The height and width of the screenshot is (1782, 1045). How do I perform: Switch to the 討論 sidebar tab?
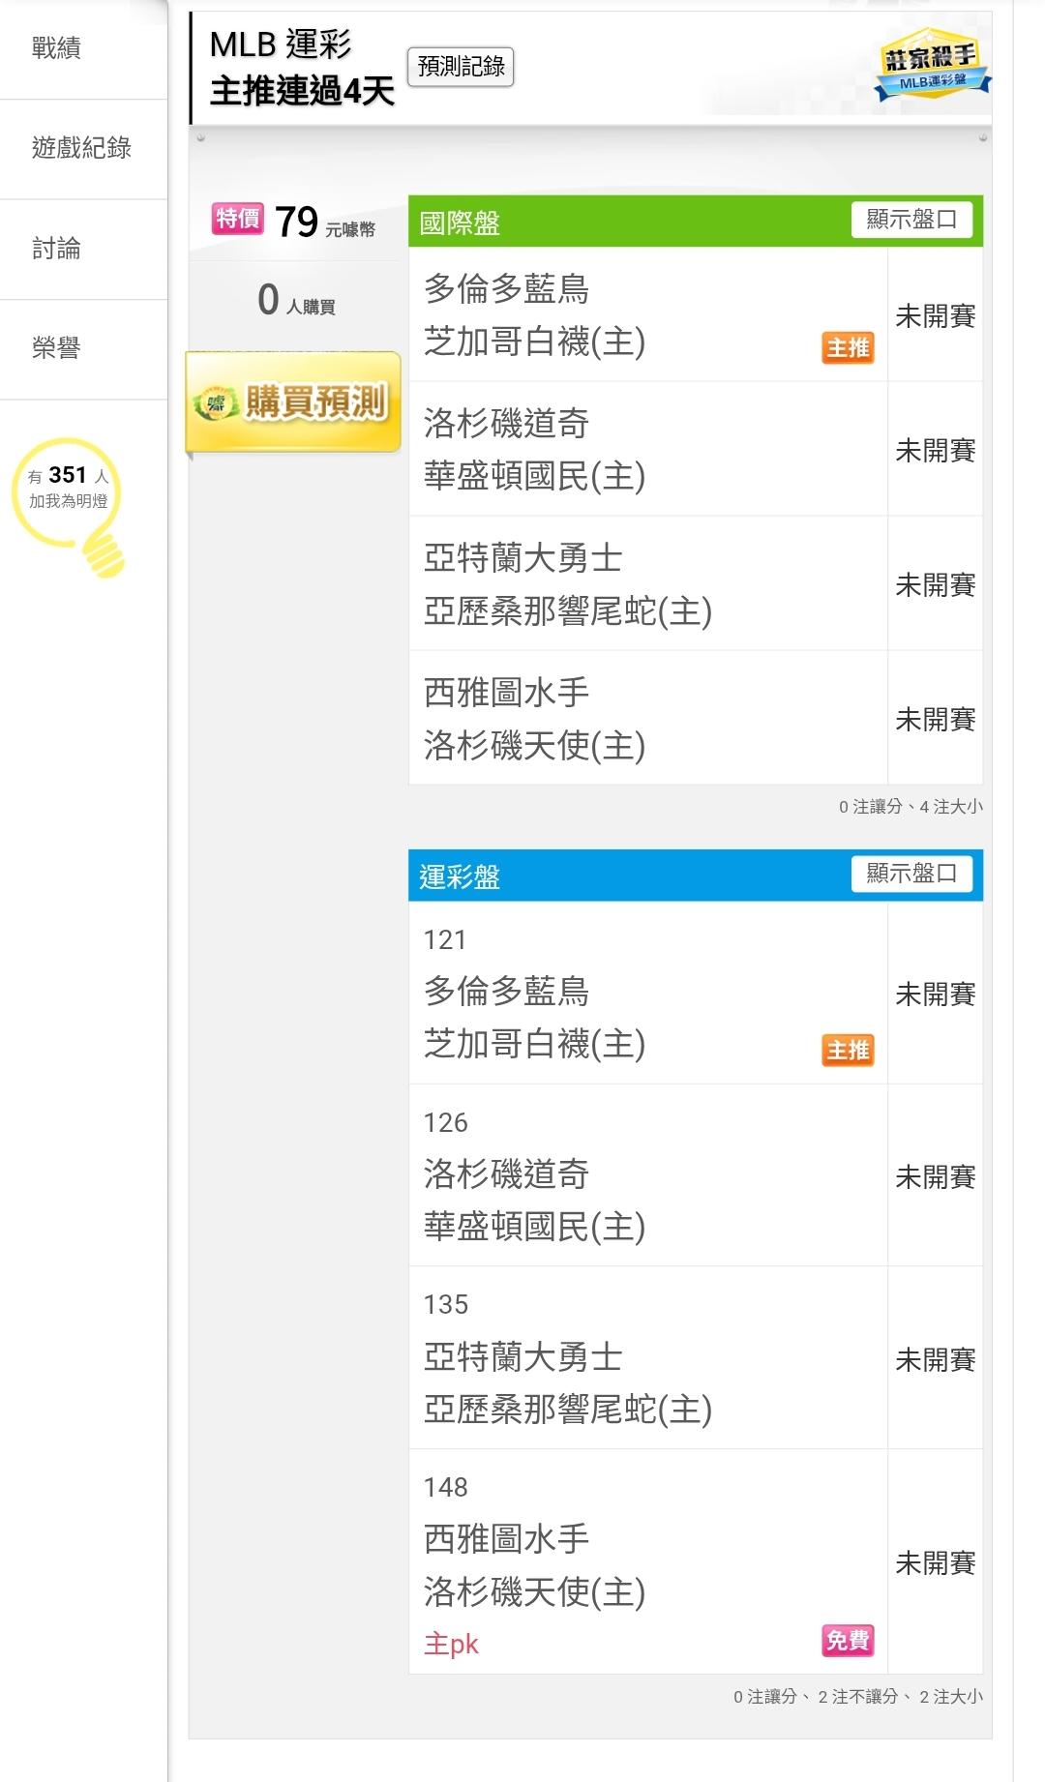[56, 249]
